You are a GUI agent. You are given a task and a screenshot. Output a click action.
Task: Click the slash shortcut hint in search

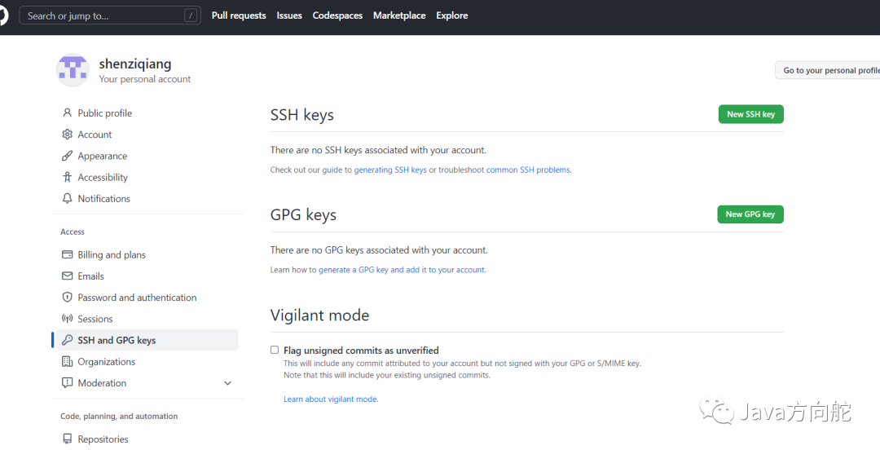coord(191,15)
